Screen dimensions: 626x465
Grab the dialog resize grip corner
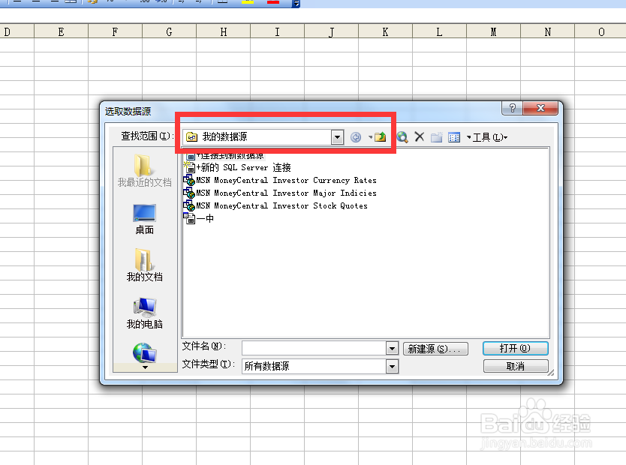pos(550,373)
